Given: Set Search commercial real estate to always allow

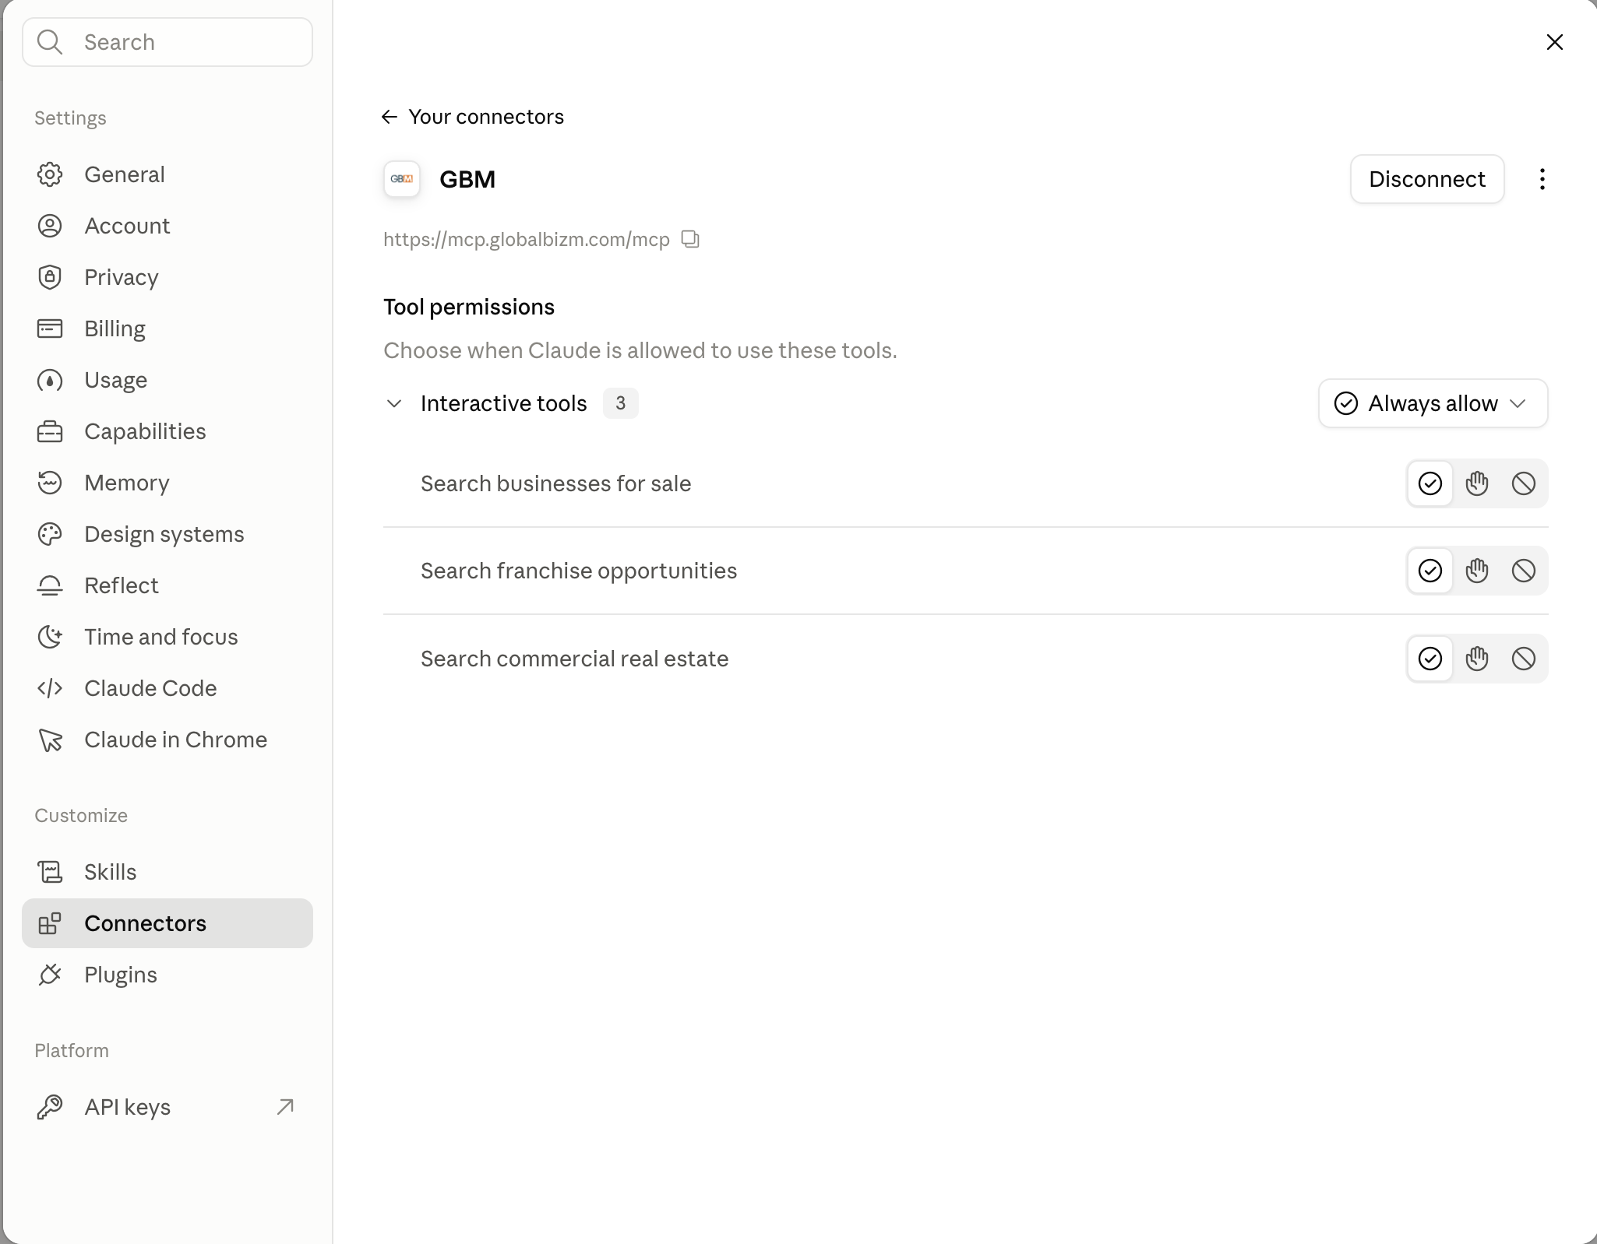Looking at the screenshot, I should [1430, 659].
